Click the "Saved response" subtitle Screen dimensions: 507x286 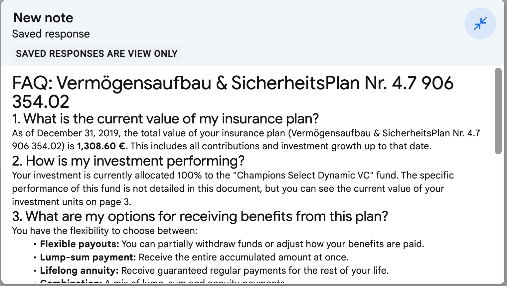click(x=51, y=34)
